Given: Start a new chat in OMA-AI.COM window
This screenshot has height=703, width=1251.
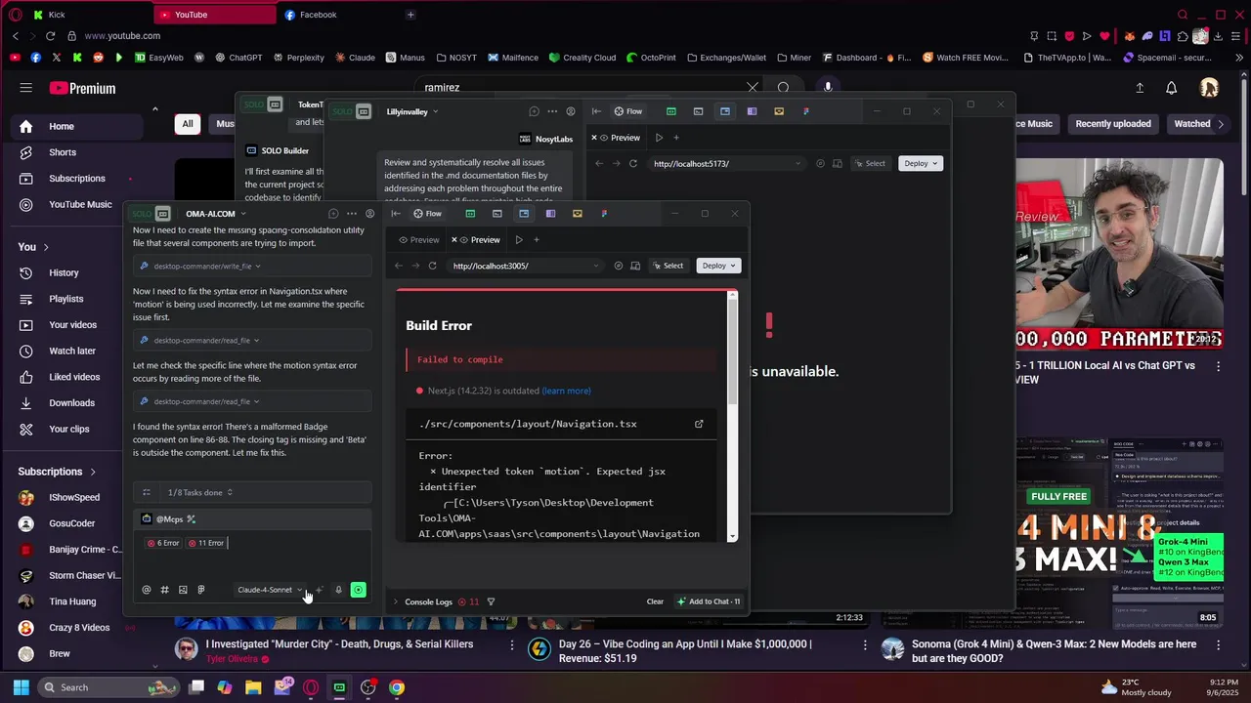Looking at the screenshot, I should click(x=333, y=214).
